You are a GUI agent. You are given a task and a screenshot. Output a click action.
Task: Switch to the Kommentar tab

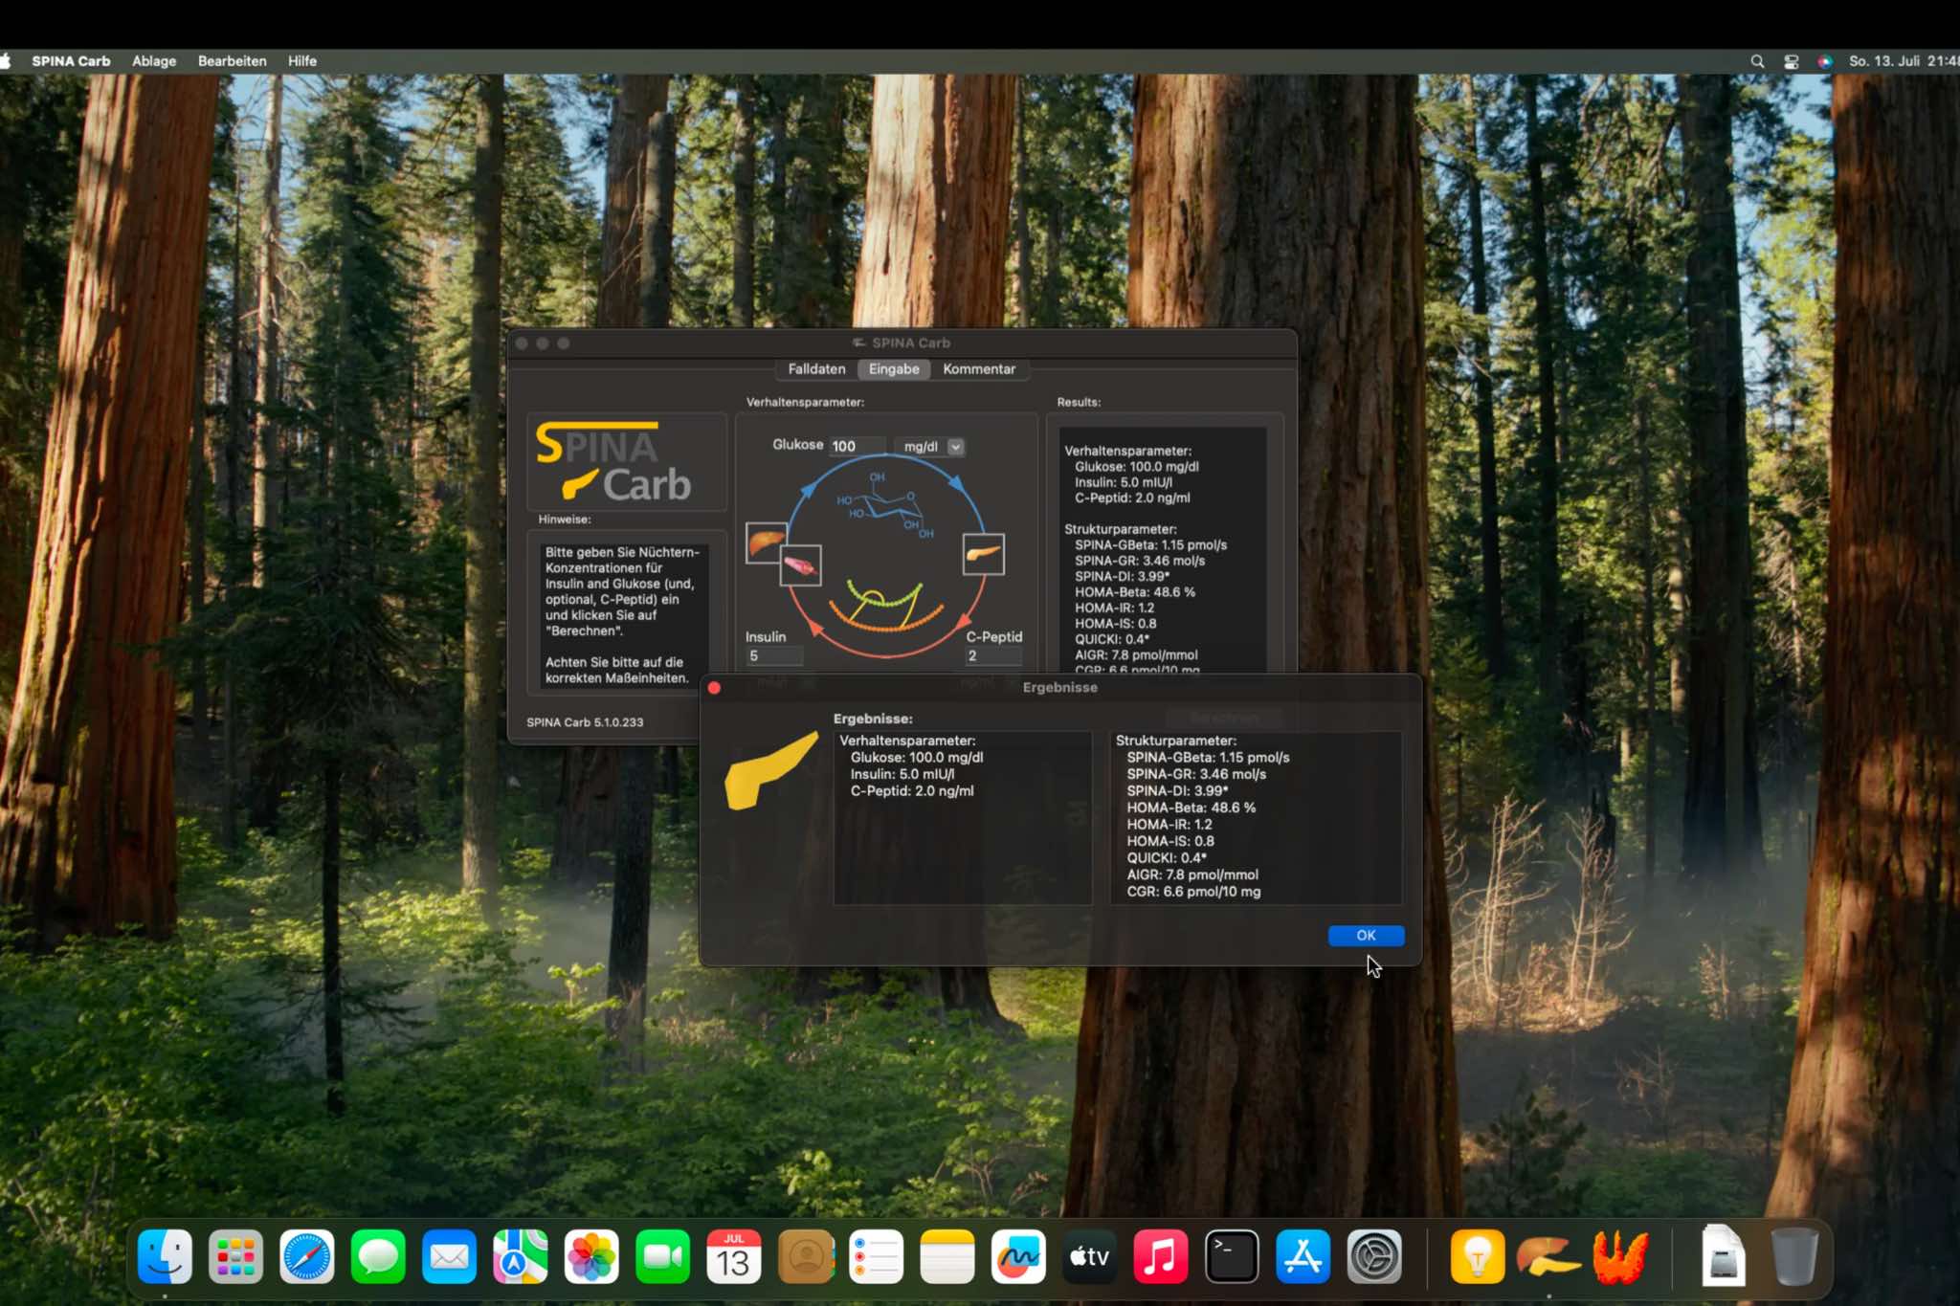978,368
